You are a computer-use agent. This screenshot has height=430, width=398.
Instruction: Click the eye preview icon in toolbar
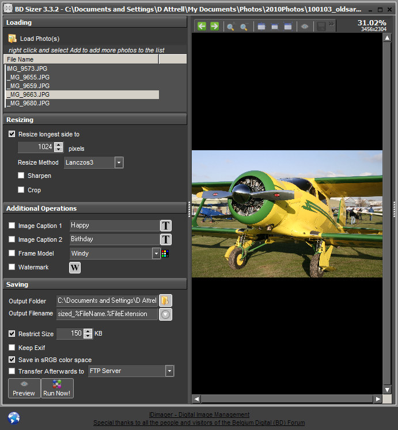pos(305,26)
